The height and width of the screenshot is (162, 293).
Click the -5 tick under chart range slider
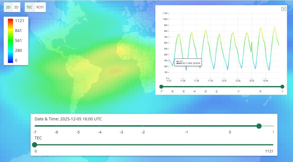pyautogui.click(x=183, y=91)
